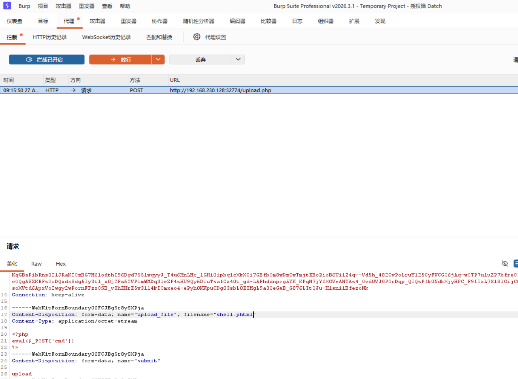Click the 放行 forward button
The width and height of the screenshot is (518, 379).
pyautogui.click(x=120, y=60)
